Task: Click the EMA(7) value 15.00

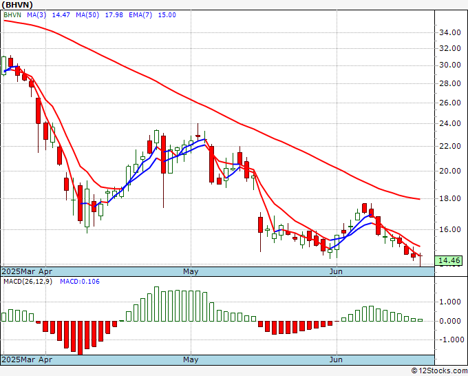Action: (x=167, y=15)
